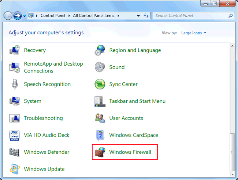Open the VIA HD Audio Deck link
The height and width of the screenshot is (180, 238).
[47, 135]
